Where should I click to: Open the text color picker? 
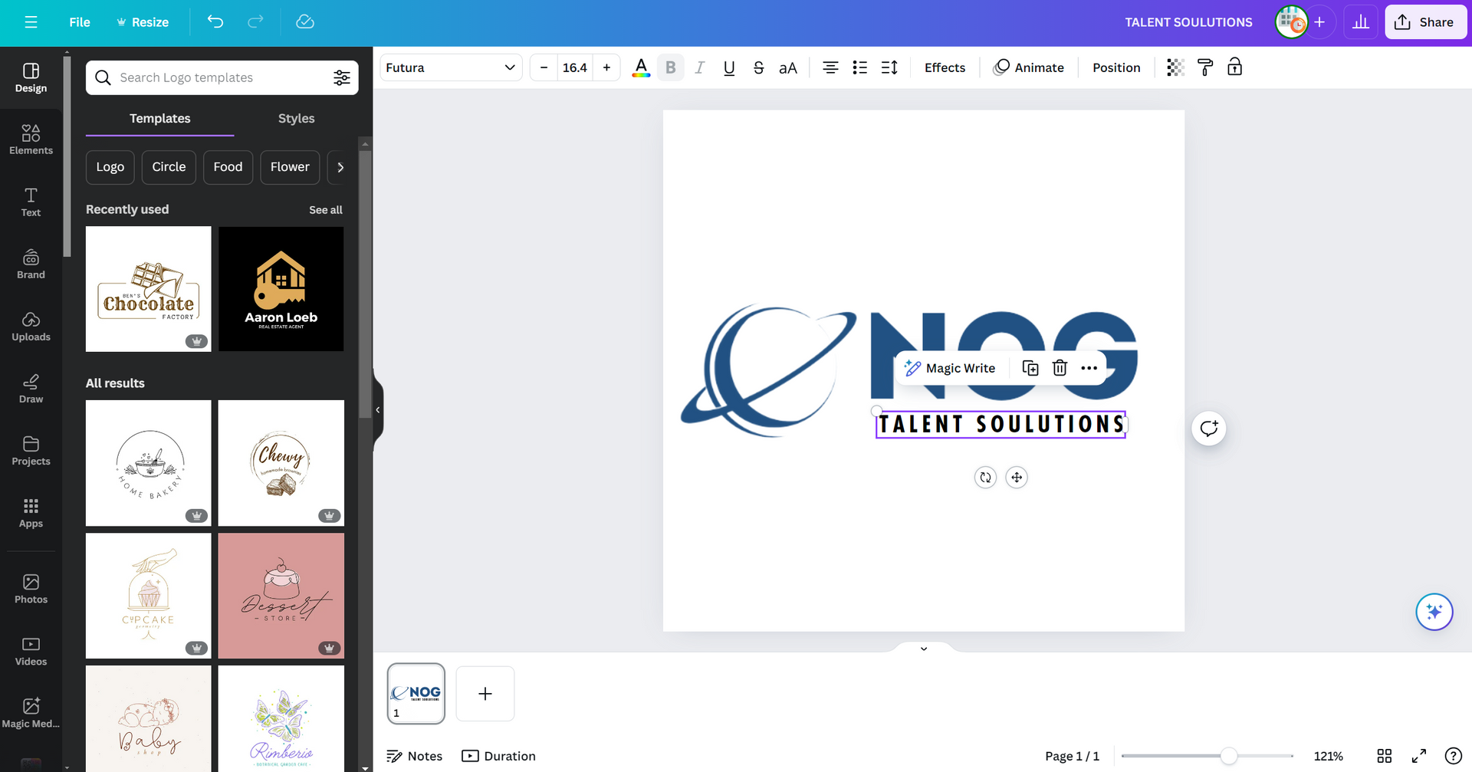[x=641, y=67]
